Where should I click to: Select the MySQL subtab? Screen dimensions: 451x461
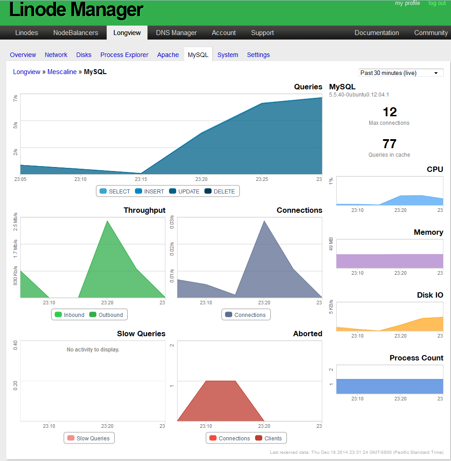(198, 55)
